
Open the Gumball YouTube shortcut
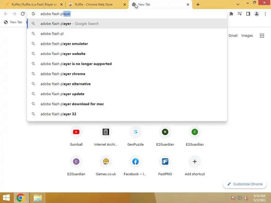76,136
